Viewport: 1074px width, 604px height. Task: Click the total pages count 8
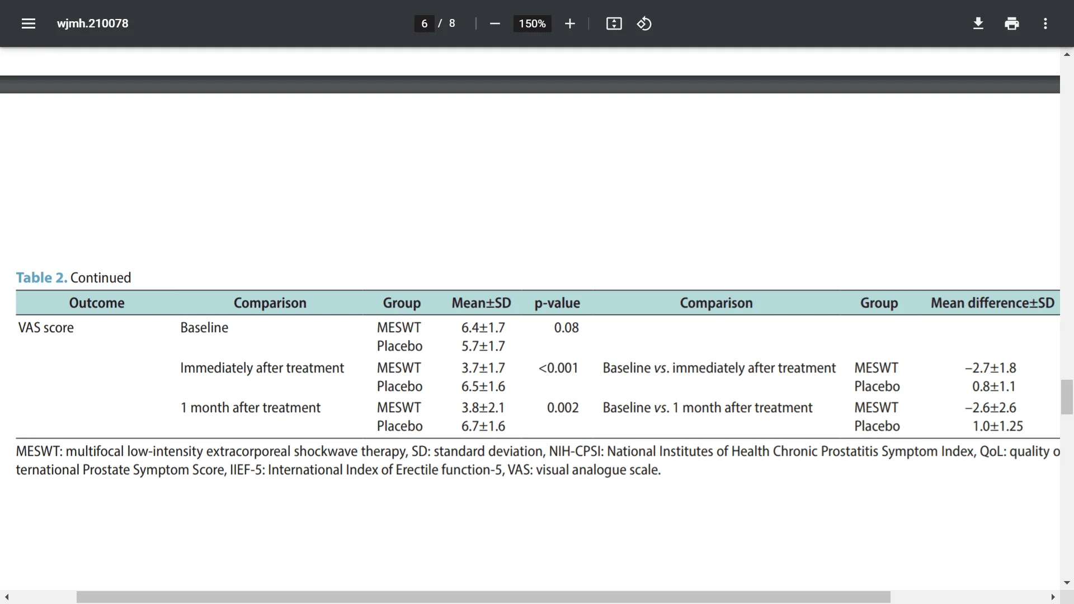(x=452, y=23)
